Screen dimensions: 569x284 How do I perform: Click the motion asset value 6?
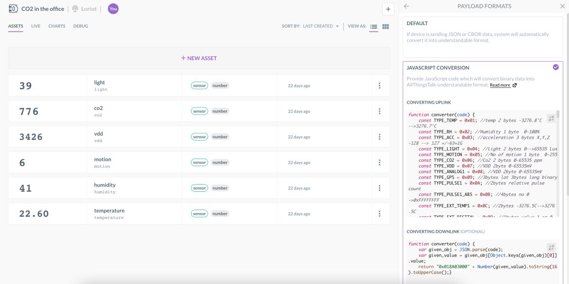(22, 162)
